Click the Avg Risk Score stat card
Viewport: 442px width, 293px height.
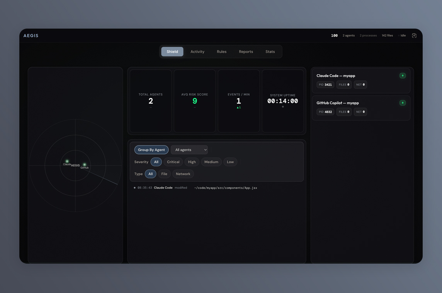[x=195, y=101]
